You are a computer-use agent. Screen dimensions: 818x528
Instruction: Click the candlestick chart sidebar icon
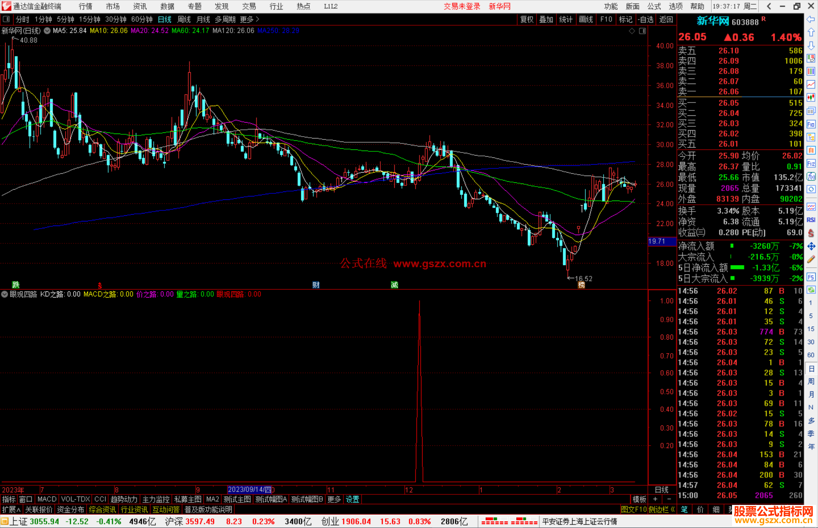point(811,98)
